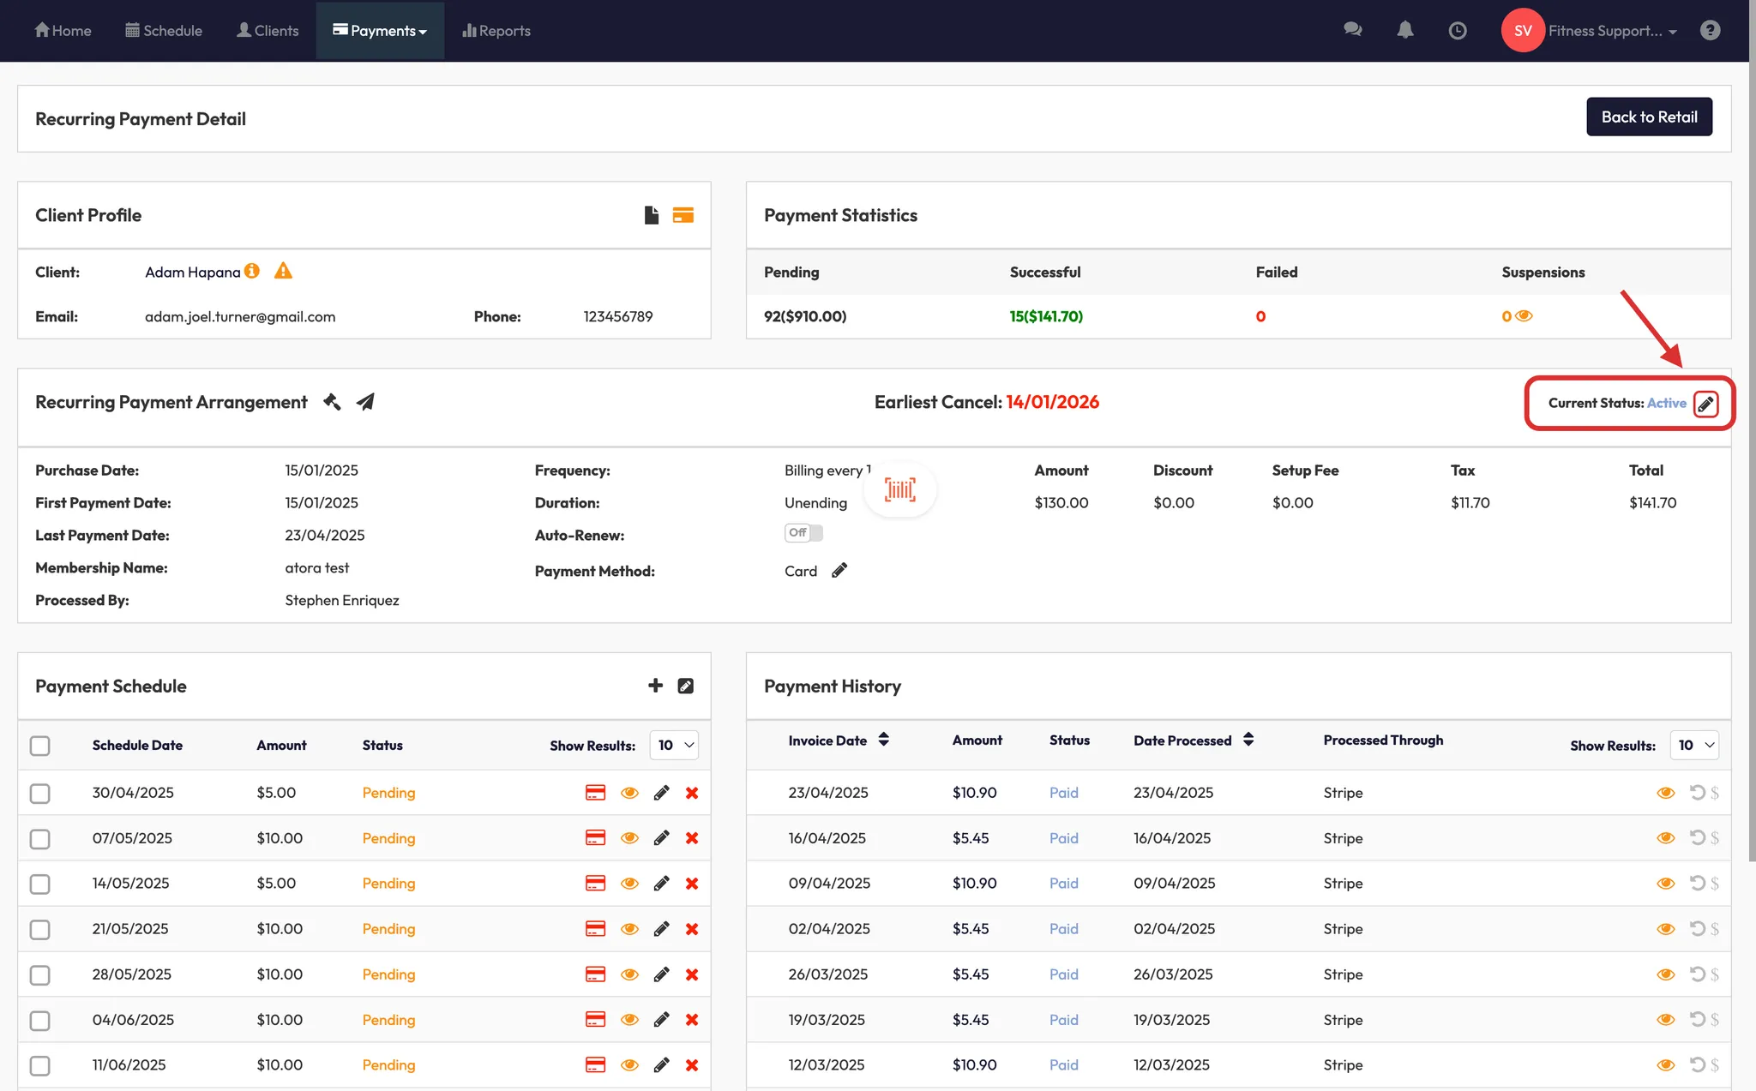The width and height of the screenshot is (1756, 1091).
Task: Click the paper plane send icon
Action: point(365,402)
